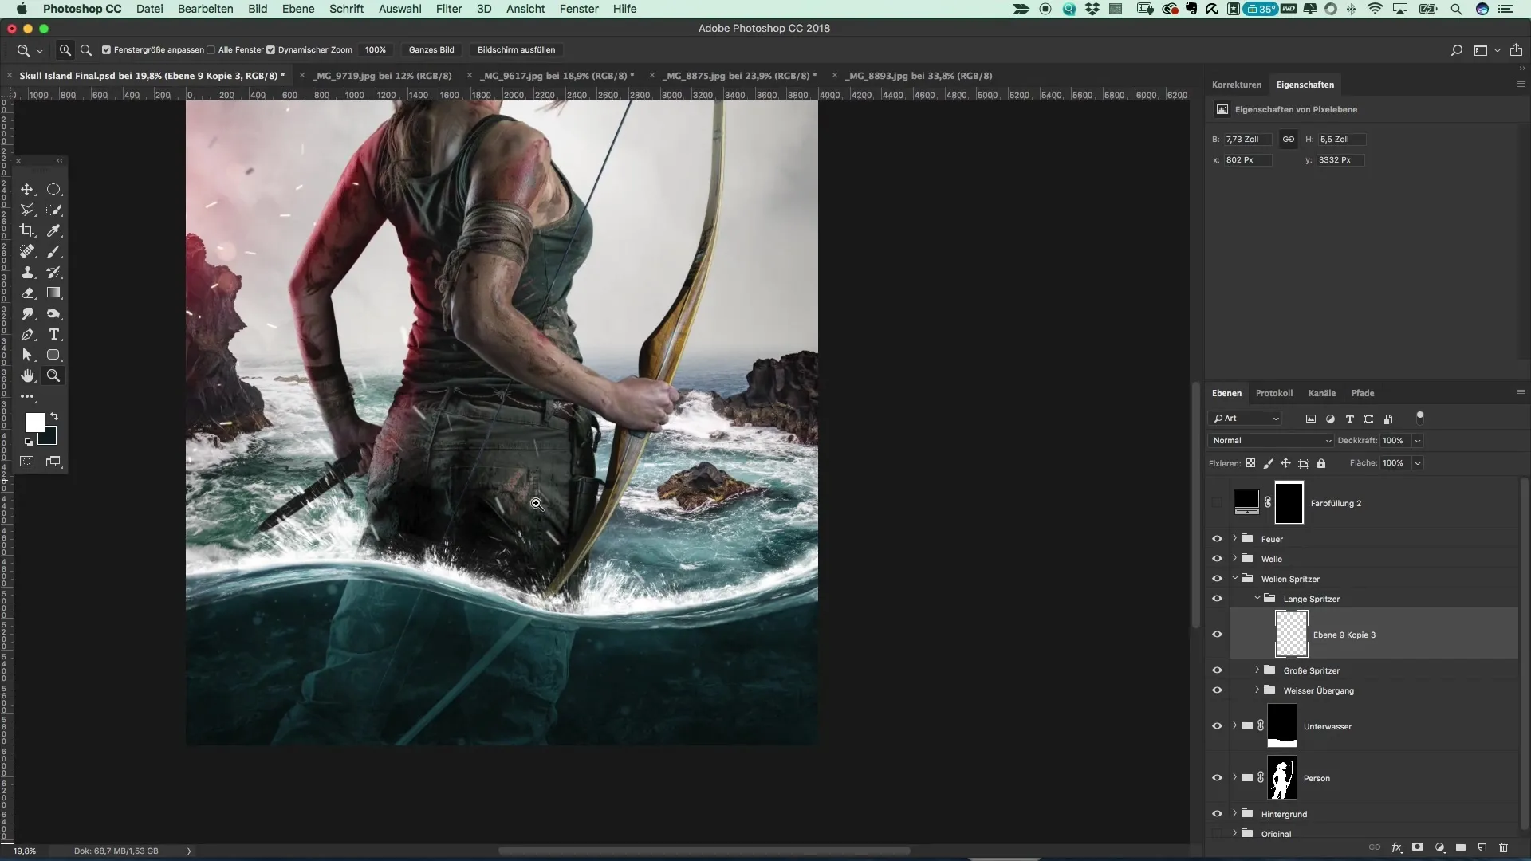Select the Quick Selection tool
The height and width of the screenshot is (861, 1531).
click(x=53, y=210)
